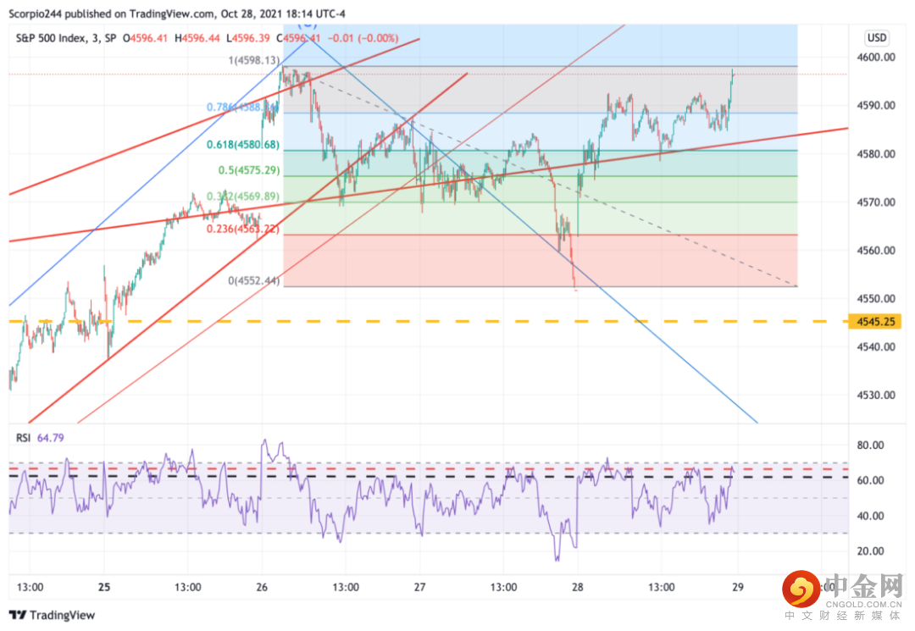Click Fibonacci level label 1(4598.13)

(254, 60)
